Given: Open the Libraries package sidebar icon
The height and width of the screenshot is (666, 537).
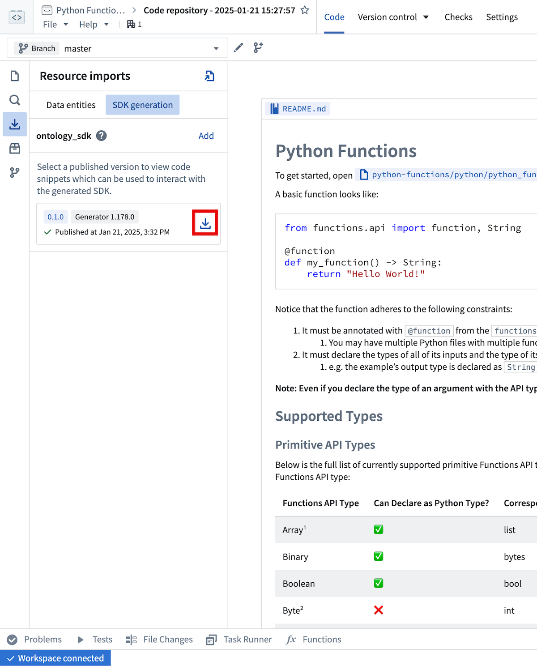Looking at the screenshot, I should [15, 148].
